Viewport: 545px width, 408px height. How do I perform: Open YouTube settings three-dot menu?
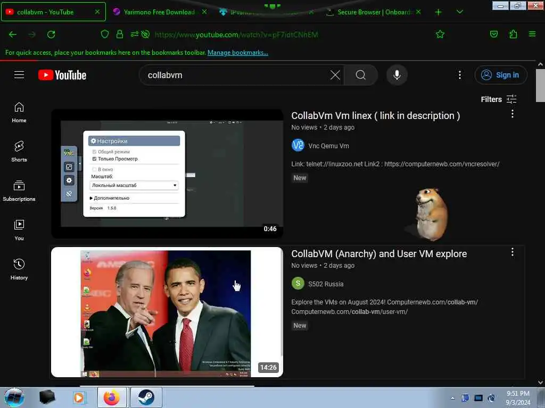point(459,75)
